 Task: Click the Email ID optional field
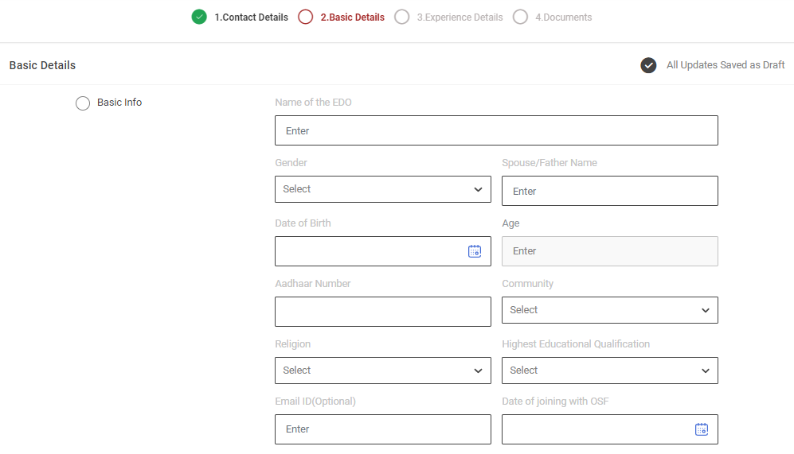point(382,429)
